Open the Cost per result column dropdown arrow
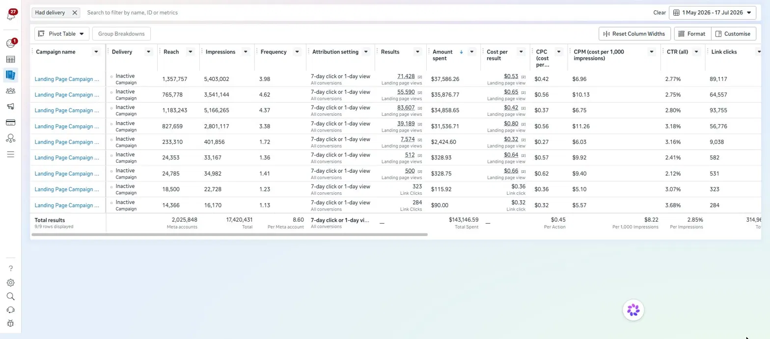This screenshot has height=339, width=770. tap(521, 52)
